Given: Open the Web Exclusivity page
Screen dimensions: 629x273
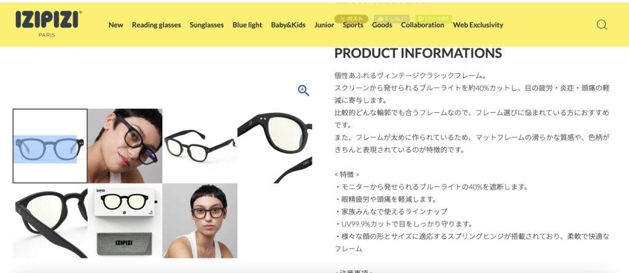Looking at the screenshot, I should point(478,25).
